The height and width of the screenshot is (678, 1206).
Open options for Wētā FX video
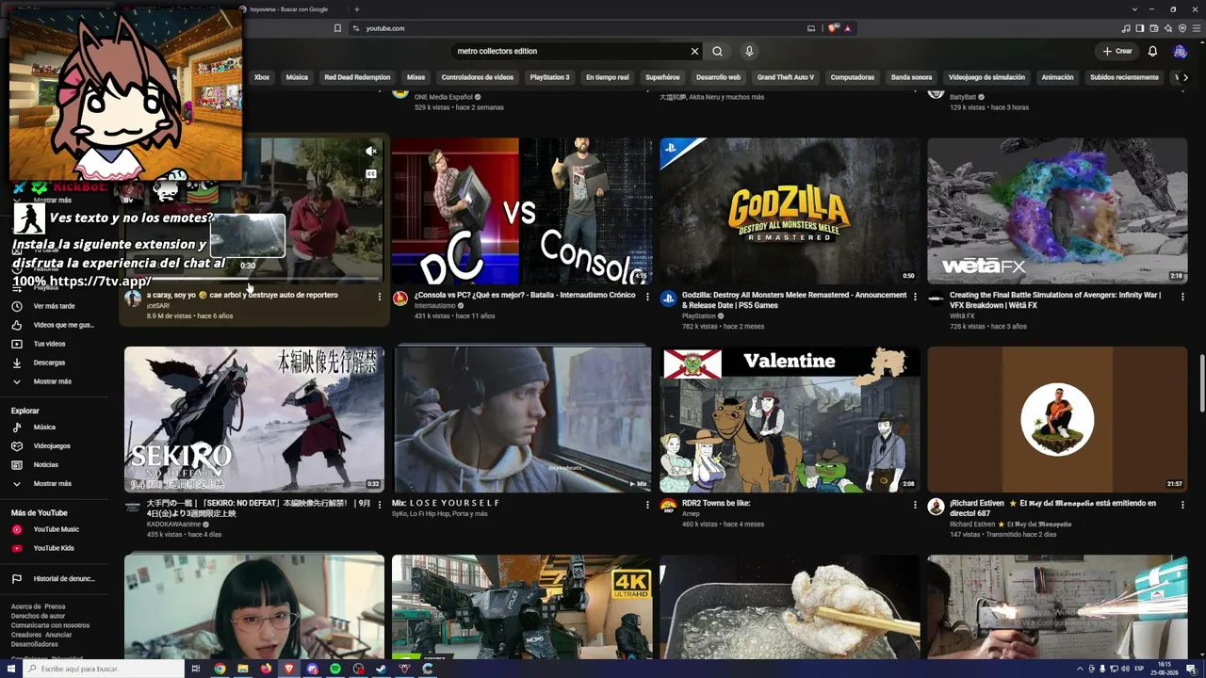[x=1182, y=296]
